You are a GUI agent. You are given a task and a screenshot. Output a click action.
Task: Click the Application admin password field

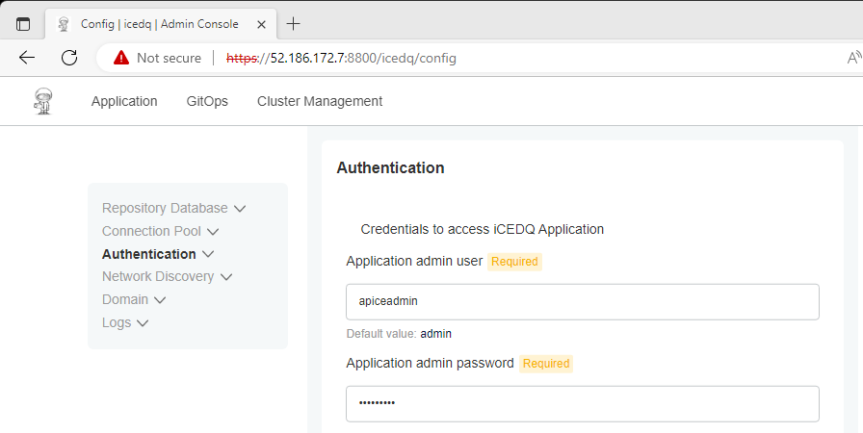[x=583, y=404]
